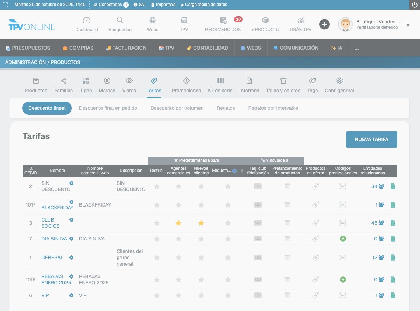The height and width of the screenshot is (311, 420).
Task: Add promotional code to DIA SIN IVA
Action: click(x=343, y=239)
